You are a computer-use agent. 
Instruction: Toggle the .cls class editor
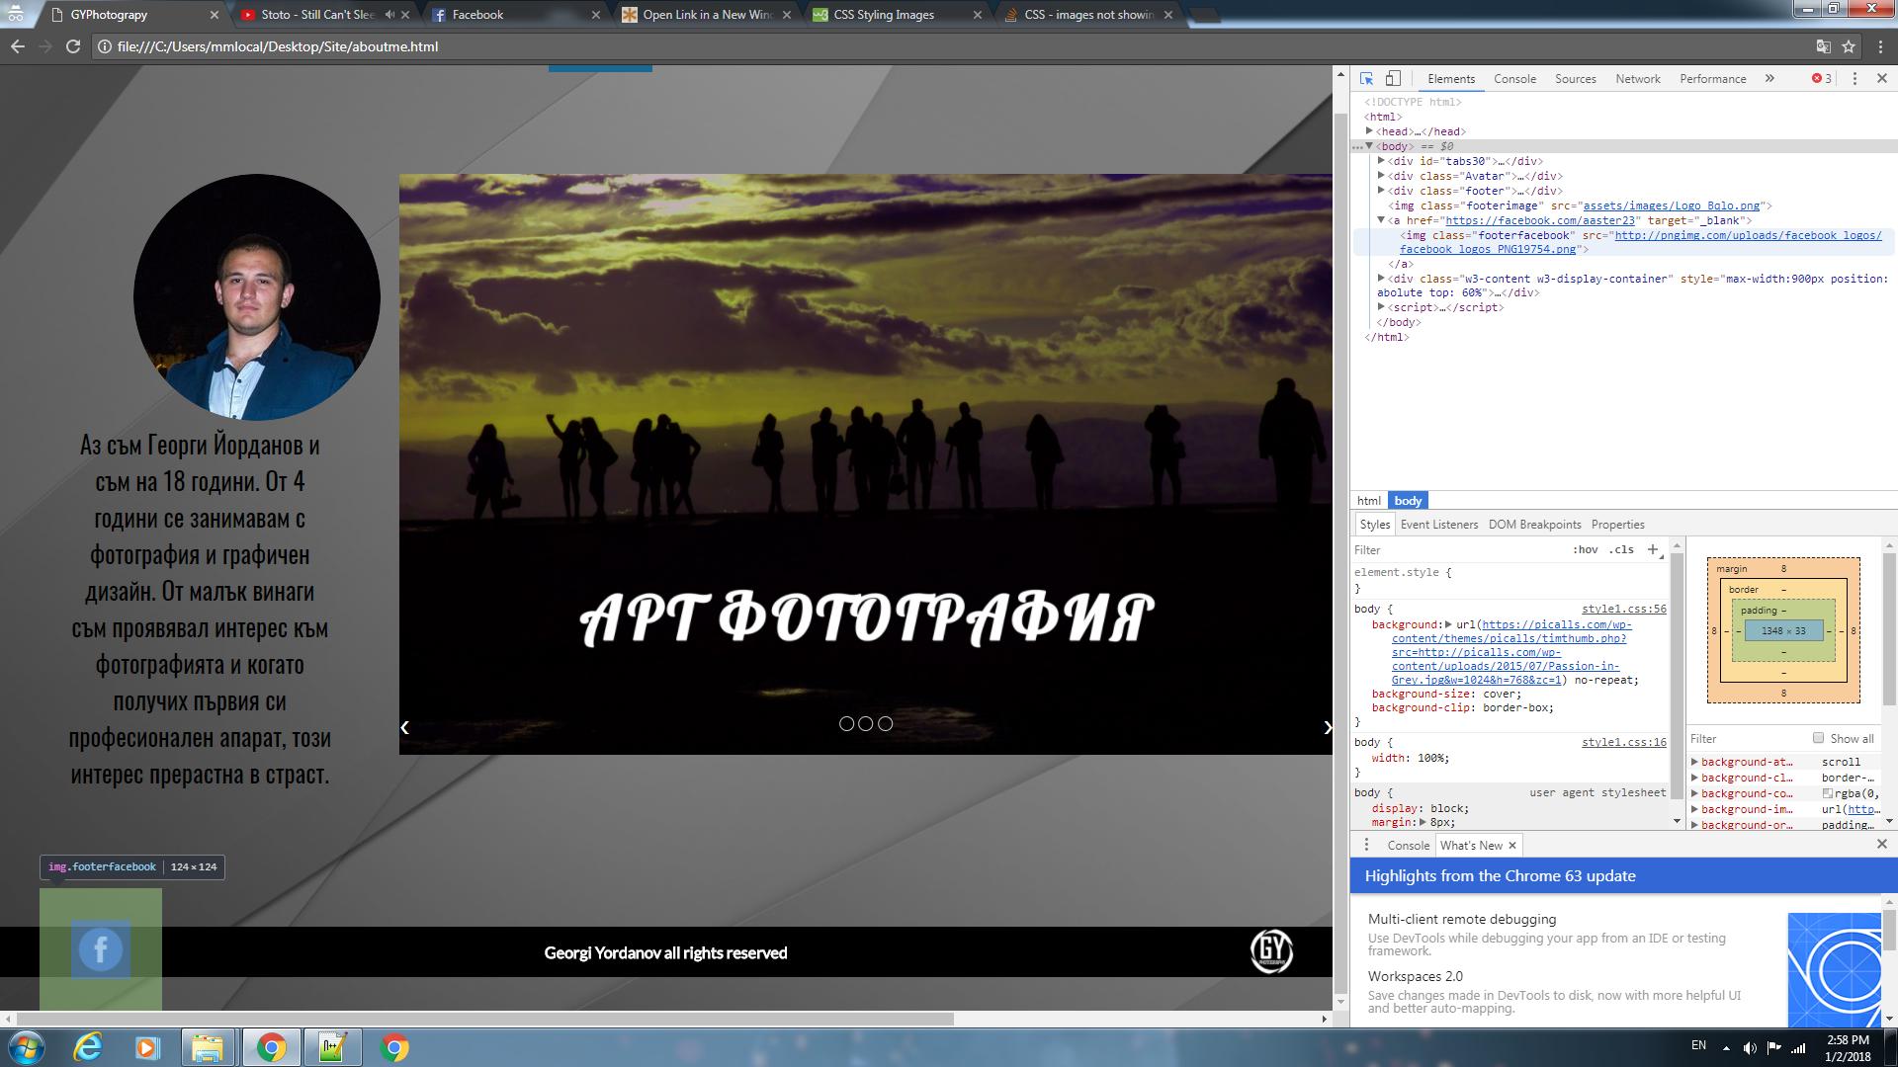(1619, 550)
